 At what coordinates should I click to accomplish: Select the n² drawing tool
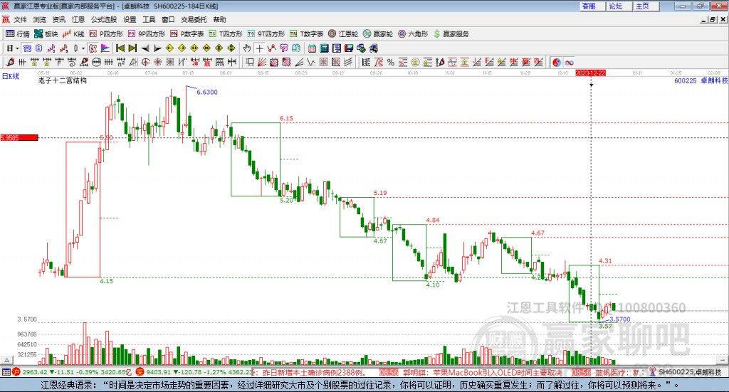pyautogui.click(x=121, y=62)
